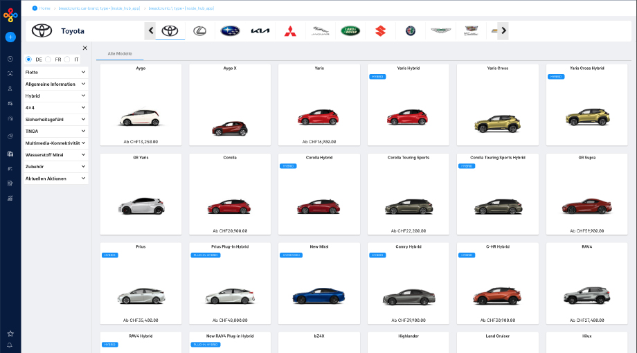The image size is (637, 353).
Task: Open the New Mirai model card
Action: pos(319,284)
